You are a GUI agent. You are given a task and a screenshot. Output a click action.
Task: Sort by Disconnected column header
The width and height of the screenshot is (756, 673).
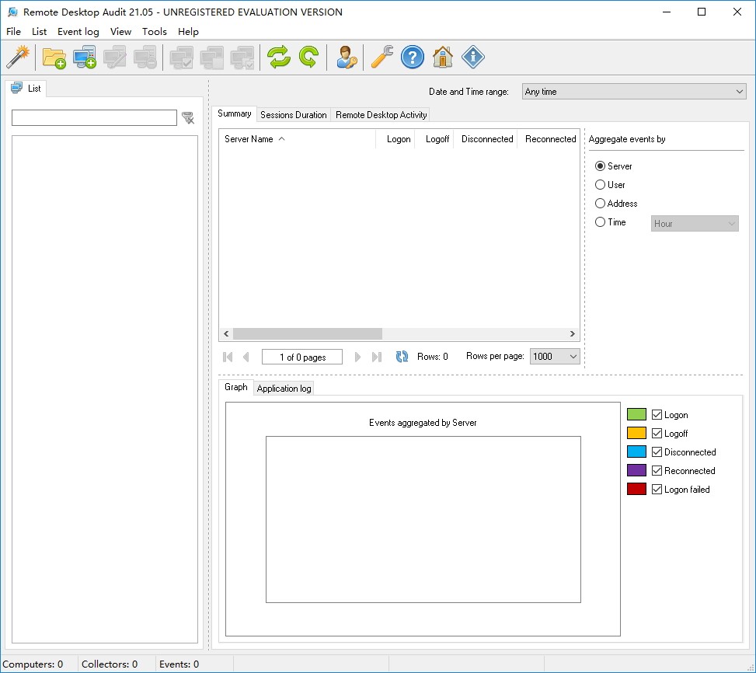pyautogui.click(x=486, y=139)
